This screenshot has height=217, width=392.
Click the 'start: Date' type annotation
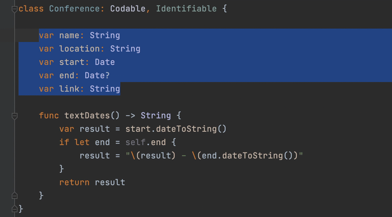point(105,62)
